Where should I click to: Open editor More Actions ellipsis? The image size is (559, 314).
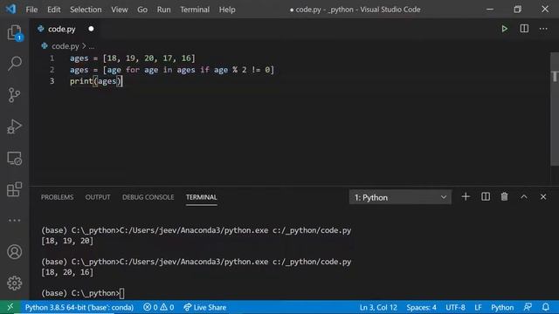click(543, 29)
